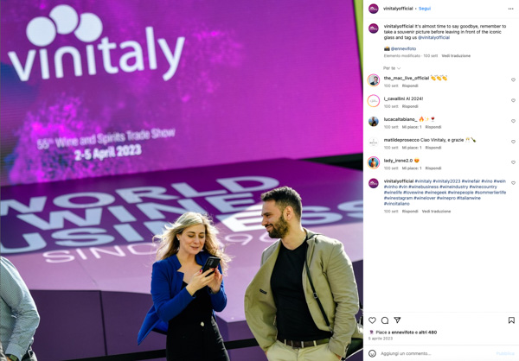Like the comment by lady_irene2.0
This screenshot has width=519, height=361.
(x=513, y=162)
